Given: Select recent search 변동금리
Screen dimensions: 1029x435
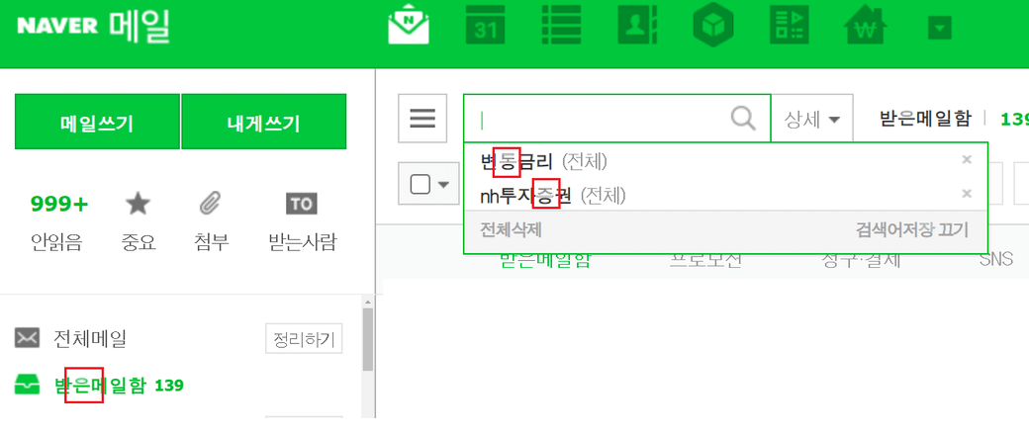Looking at the screenshot, I should [x=516, y=161].
